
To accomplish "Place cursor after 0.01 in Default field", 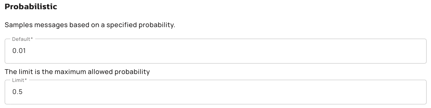I will pos(26,51).
